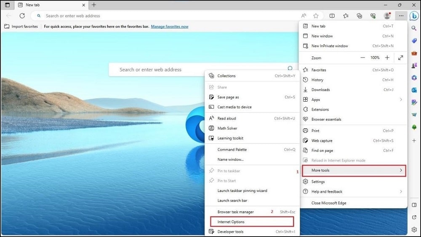The width and height of the screenshot is (421, 237).
Task: Choose New window from the menu
Action: click(x=353, y=36)
